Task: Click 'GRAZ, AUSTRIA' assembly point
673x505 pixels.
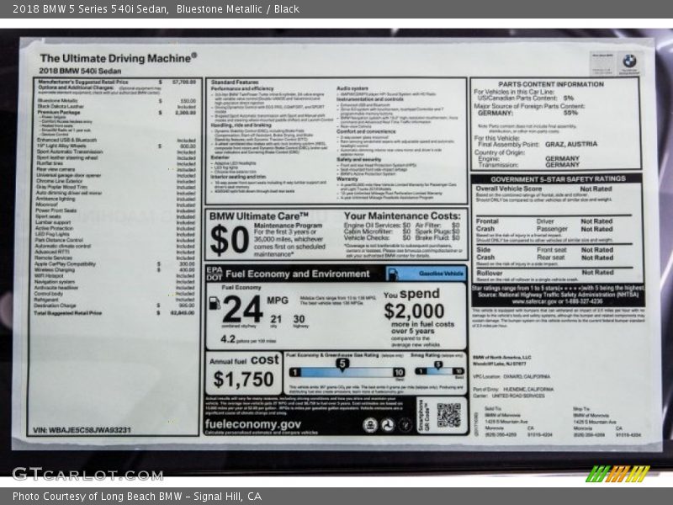Action: pyautogui.click(x=571, y=144)
